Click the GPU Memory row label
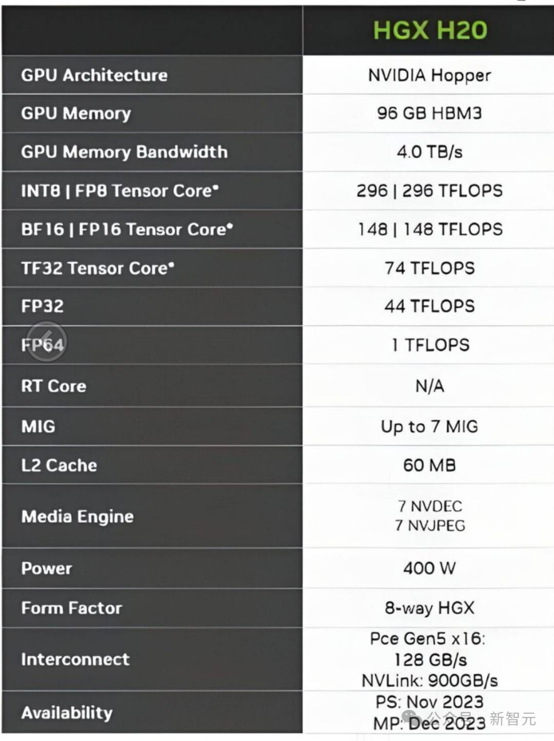554x741 pixels. 76,113
